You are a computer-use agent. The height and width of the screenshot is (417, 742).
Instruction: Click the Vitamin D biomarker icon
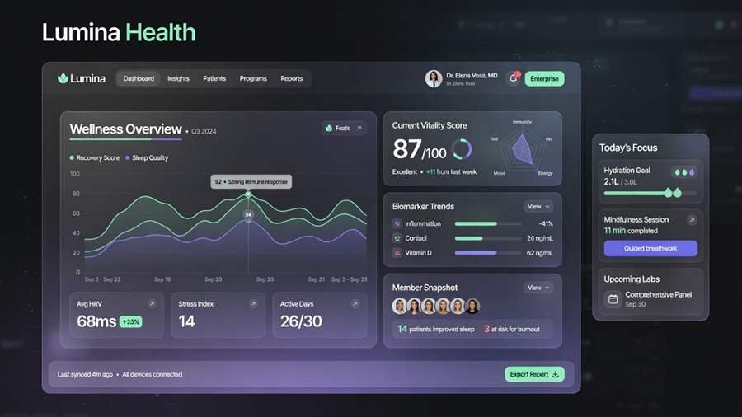pyautogui.click(x=397, y=253)
